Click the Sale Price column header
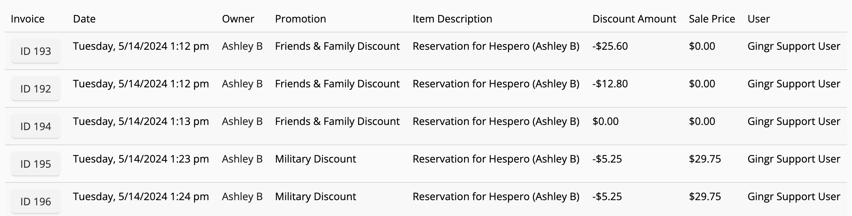This screenshot has height=216, width=852. pyautogui.click(x=712, y=19)
